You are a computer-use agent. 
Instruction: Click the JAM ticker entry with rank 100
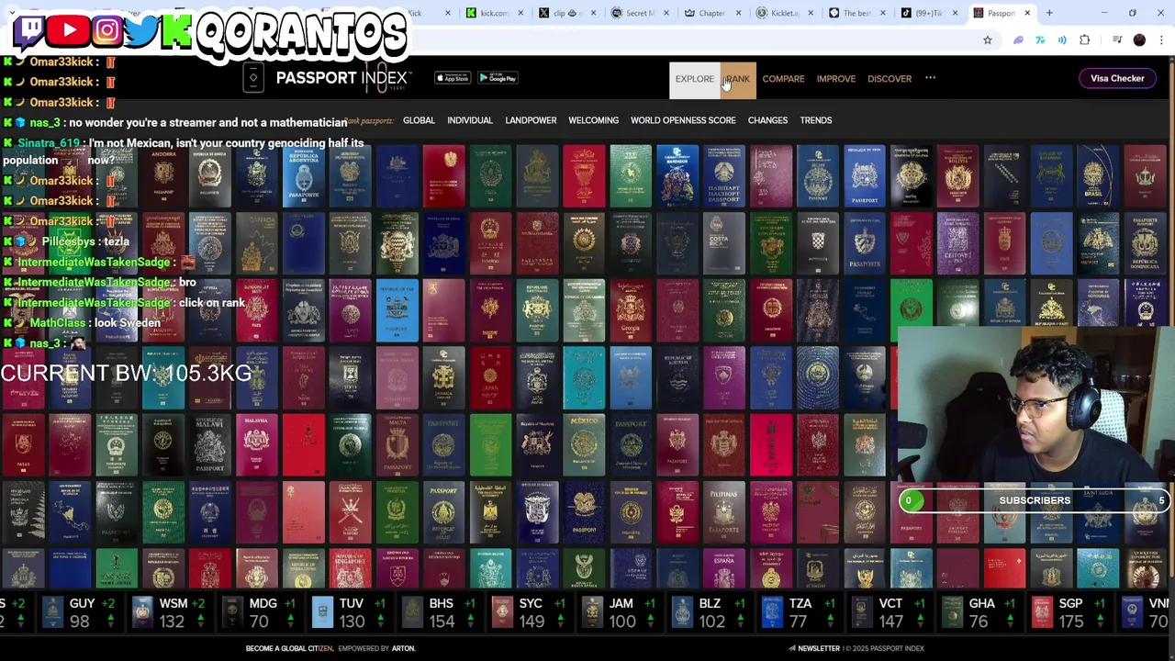[x=619, y=612]
